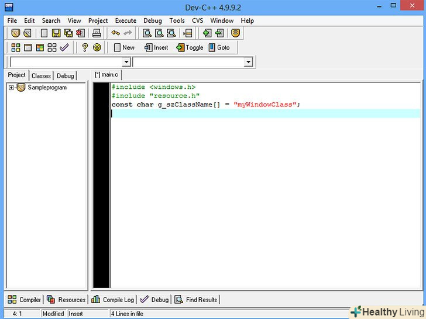Screen dimensions: 426x319
Task: Click the Close file red X icon
Action: (x=80, y=33)
